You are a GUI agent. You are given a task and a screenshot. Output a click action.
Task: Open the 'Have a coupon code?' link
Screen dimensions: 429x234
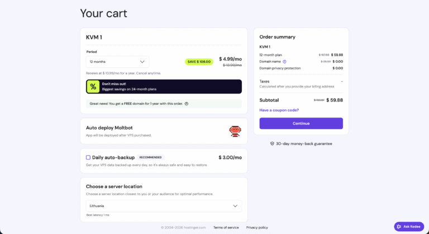click(279, 110)
